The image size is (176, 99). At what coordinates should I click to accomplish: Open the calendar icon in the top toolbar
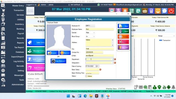pos(138,11)
